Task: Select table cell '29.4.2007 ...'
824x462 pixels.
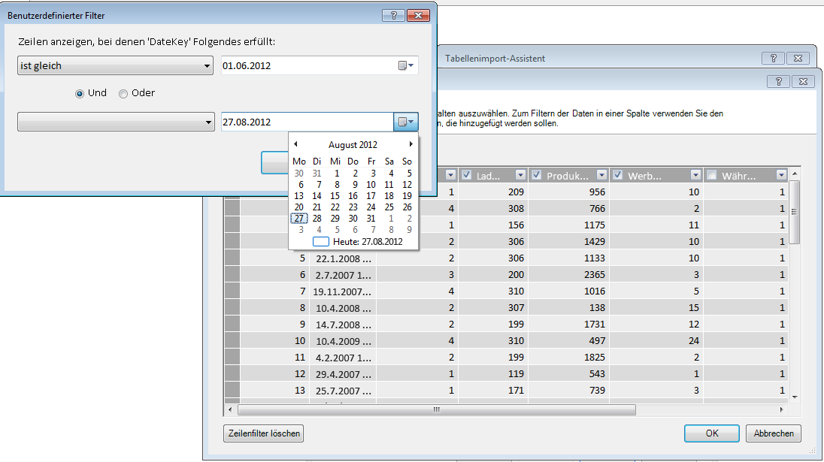Action: tap(343, 374)
